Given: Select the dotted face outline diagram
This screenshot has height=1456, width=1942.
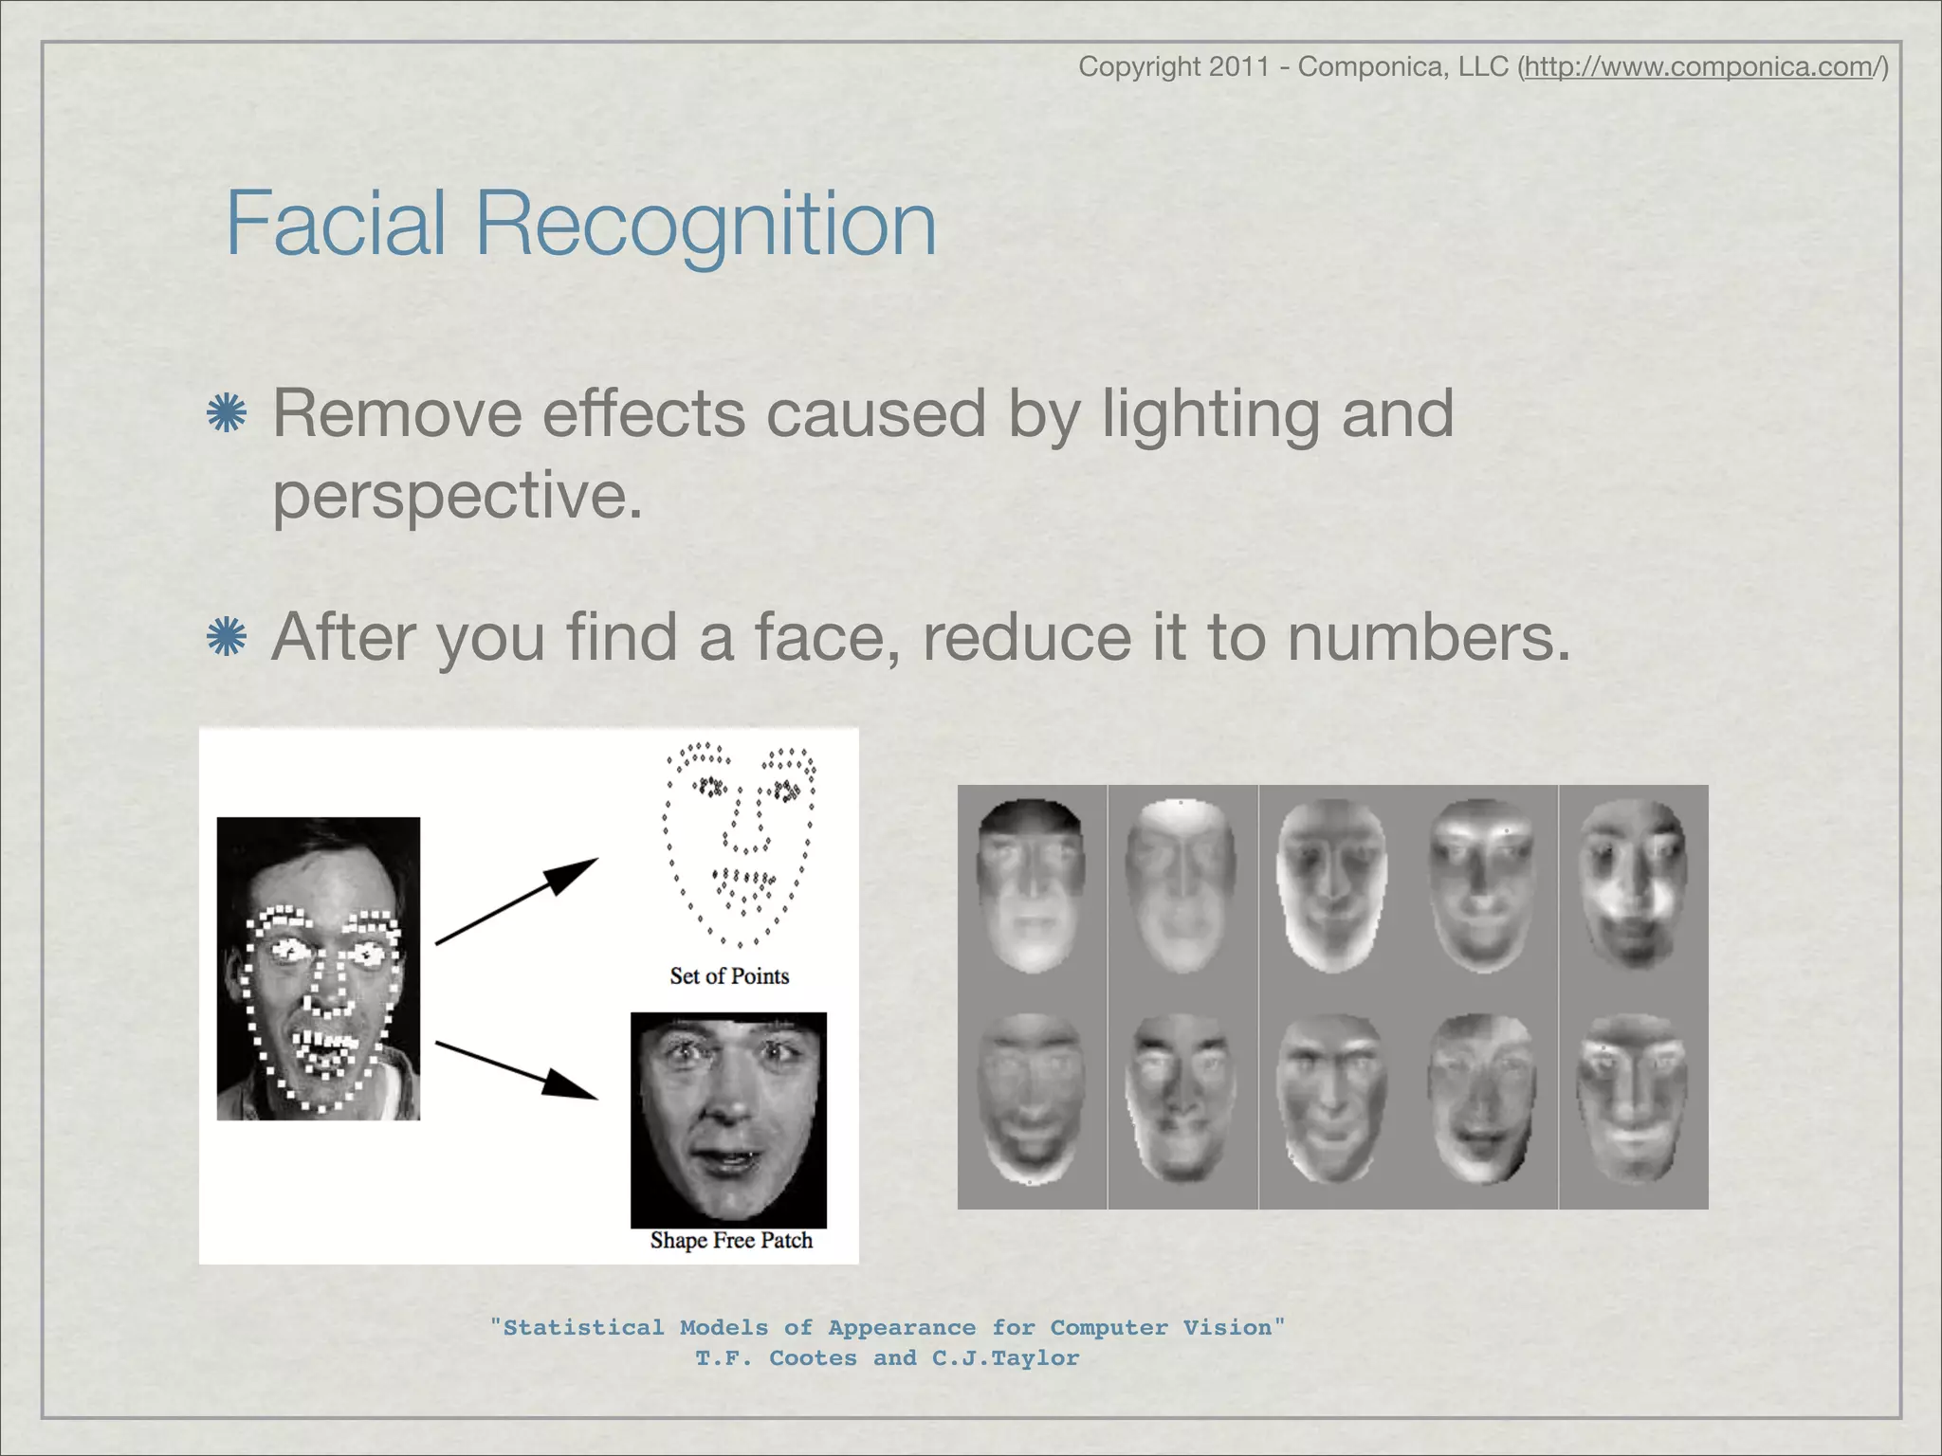Looking at the screenshot, I should click(740, 845).
